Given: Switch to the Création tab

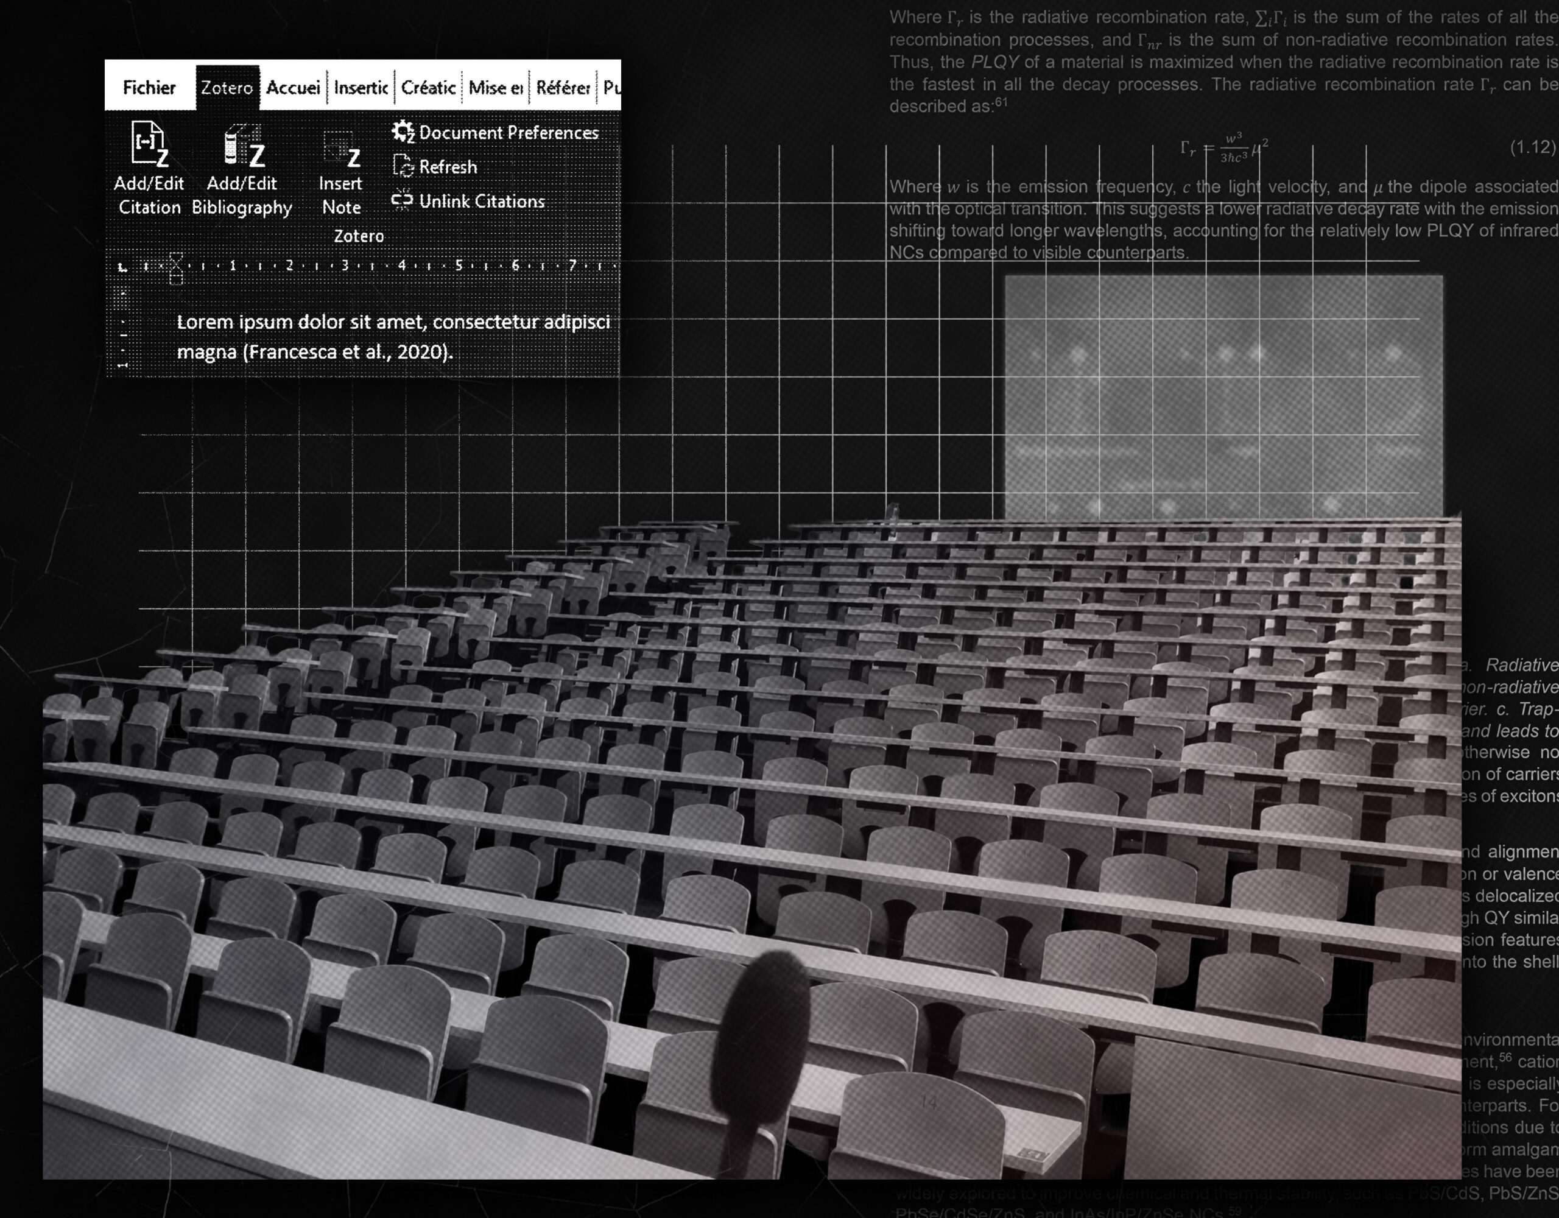Looking at the screenshot, I should [x=428, y=88].
